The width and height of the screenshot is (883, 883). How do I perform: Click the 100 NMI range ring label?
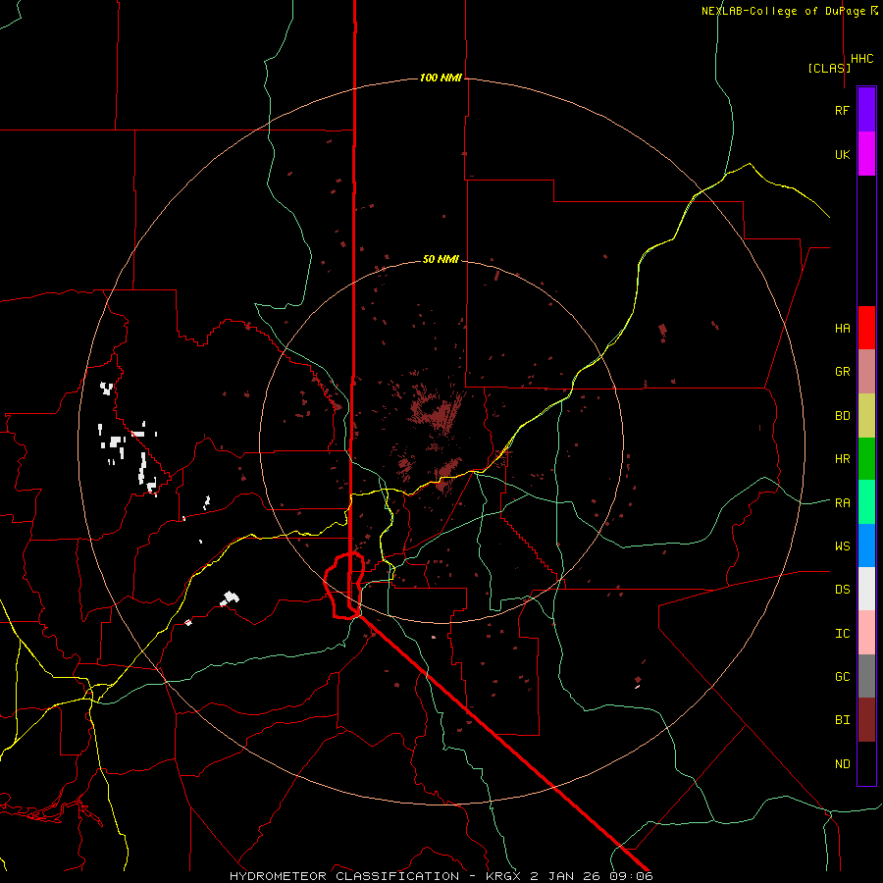pyautogui.click(x=441, y=78)
